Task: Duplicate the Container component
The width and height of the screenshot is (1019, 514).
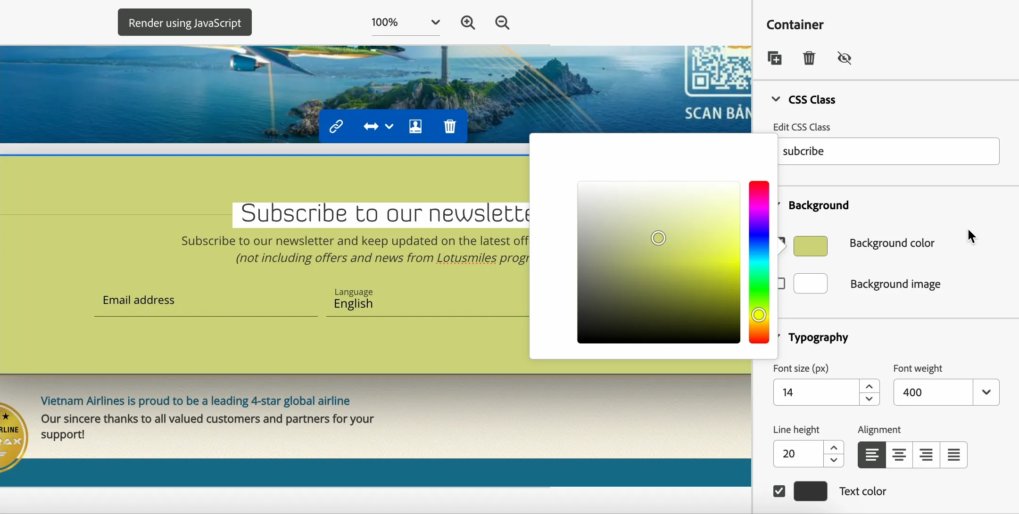Action: (775, 58)
